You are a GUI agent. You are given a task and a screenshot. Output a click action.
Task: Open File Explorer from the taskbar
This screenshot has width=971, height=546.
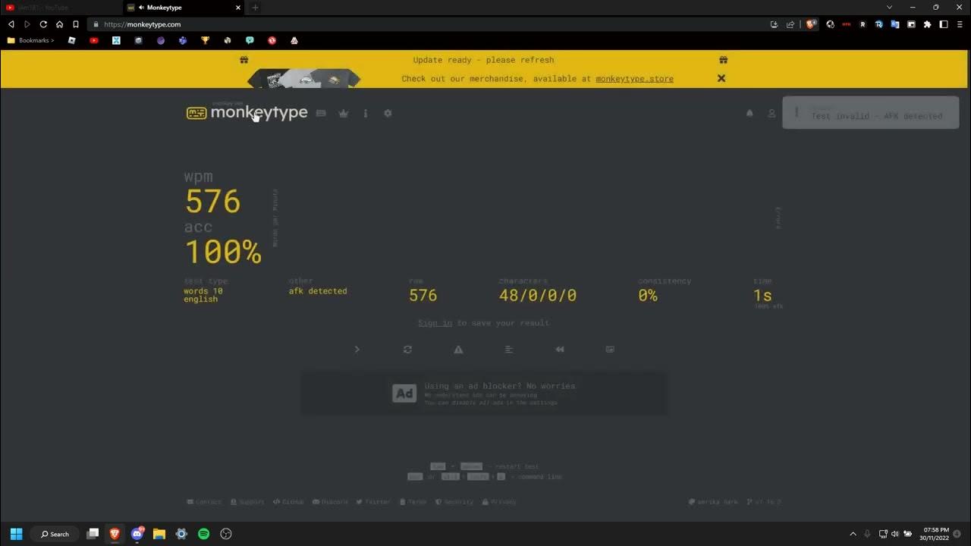(159, 534)
